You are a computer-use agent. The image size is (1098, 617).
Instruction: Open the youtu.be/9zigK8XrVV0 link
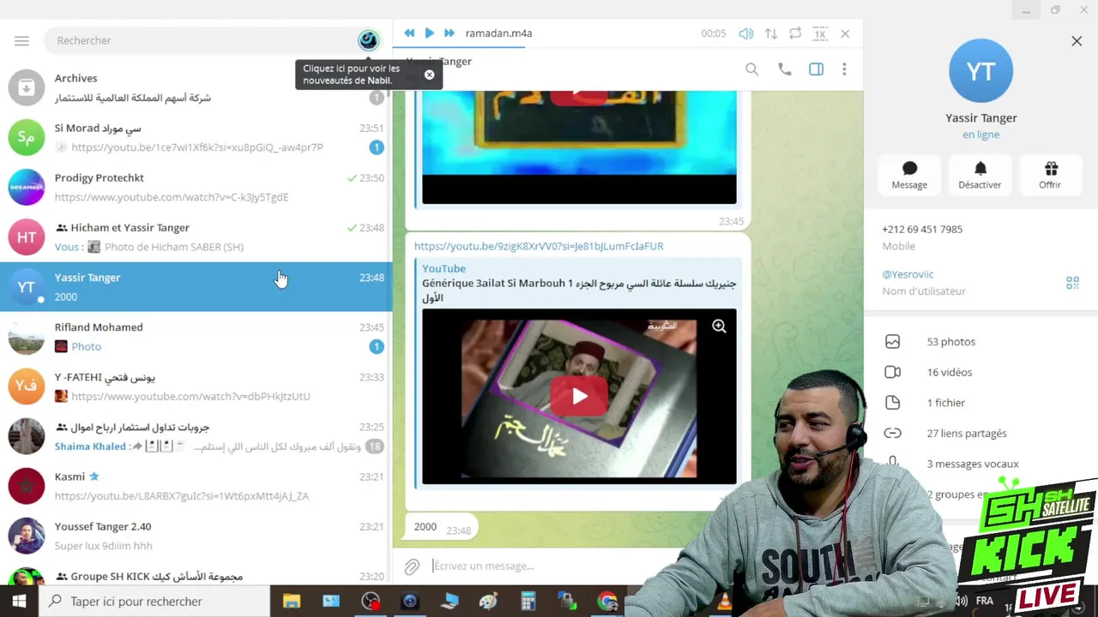(x=539, y=246)
